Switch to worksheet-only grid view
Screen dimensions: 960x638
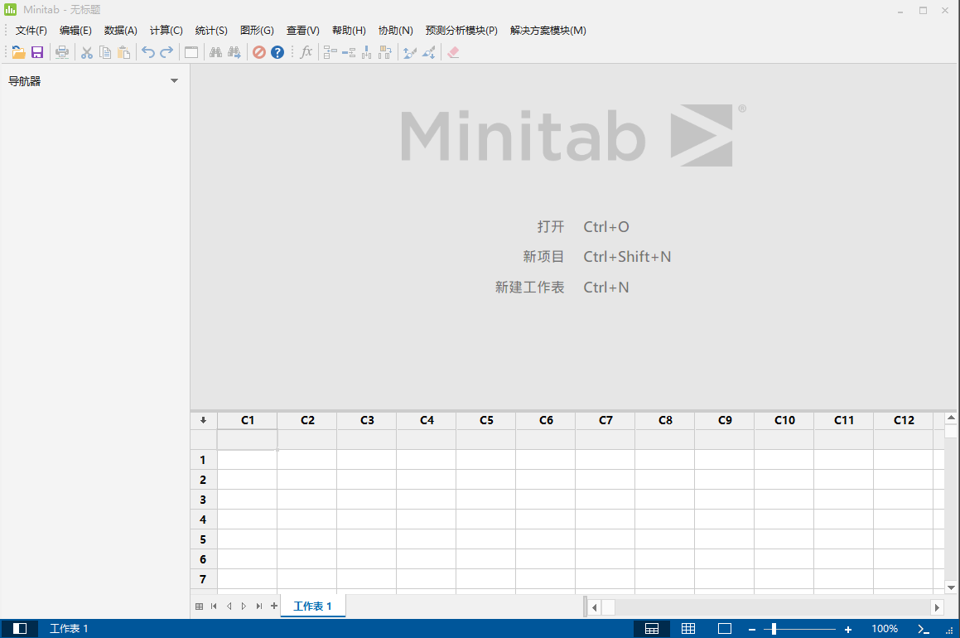pyautogui.click(x=688, y=629)
